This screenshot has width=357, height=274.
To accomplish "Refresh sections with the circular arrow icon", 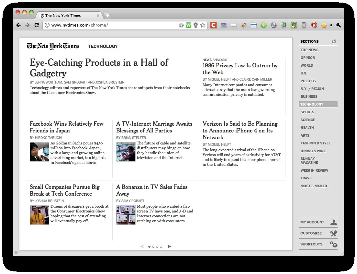I will tap(334, 41).
